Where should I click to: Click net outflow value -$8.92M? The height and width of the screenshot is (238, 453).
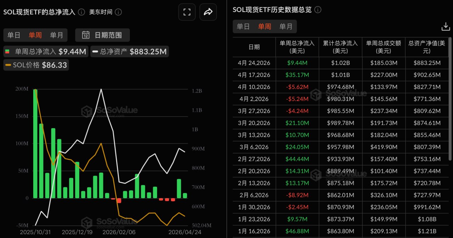[x=297, y=195]
